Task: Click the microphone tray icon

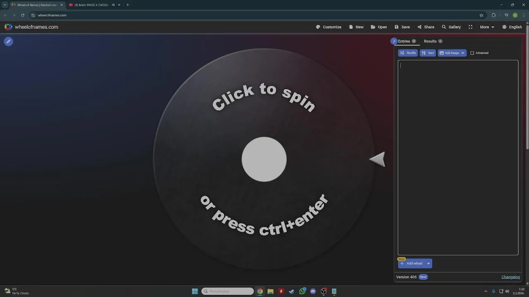Action: [x=493, y=291]
